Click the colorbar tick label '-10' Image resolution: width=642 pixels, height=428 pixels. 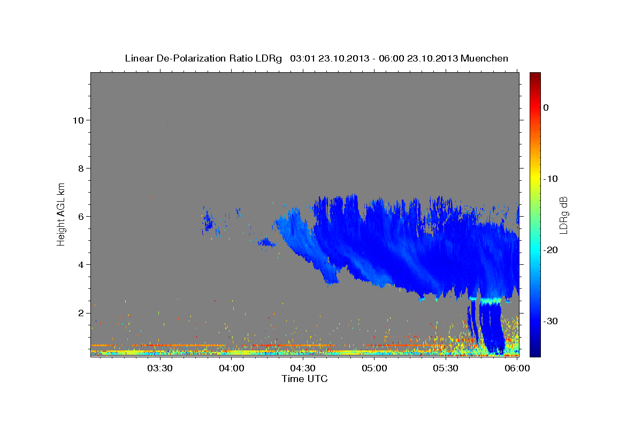point(551,179)
